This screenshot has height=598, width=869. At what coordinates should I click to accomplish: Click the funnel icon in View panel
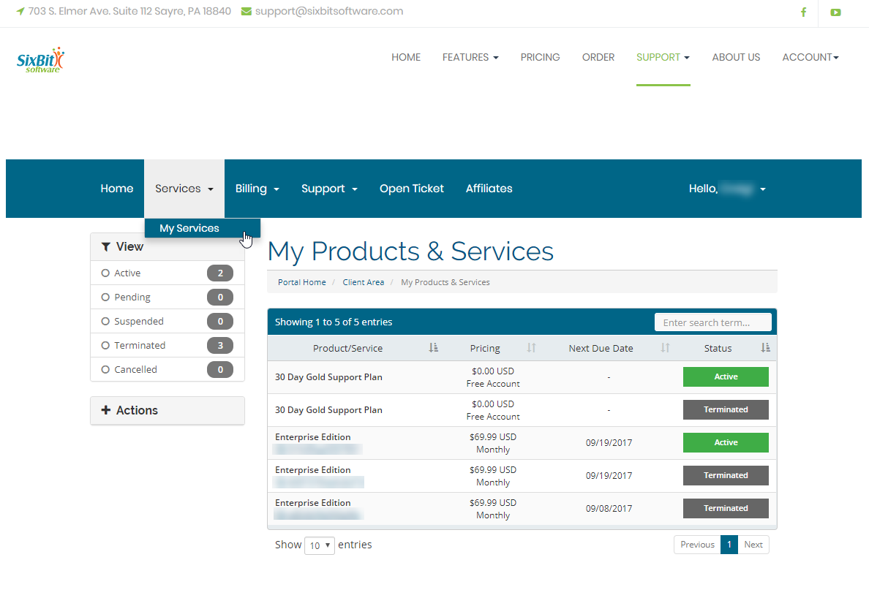[106, 247]
